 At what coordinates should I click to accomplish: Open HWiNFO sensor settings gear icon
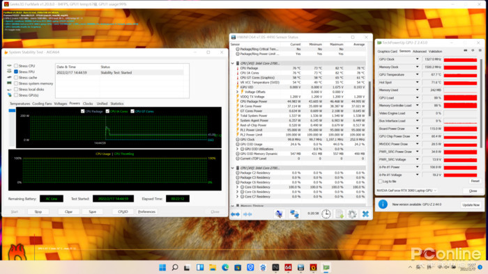coord(352,213)
